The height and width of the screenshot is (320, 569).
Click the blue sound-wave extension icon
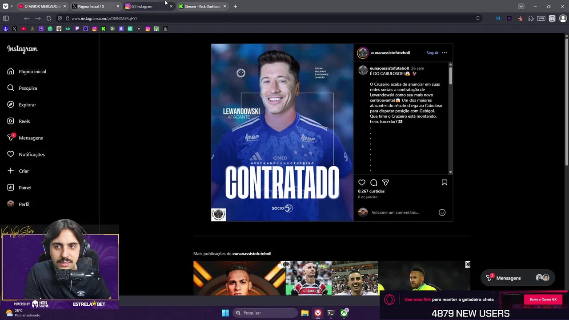[498, 18]
